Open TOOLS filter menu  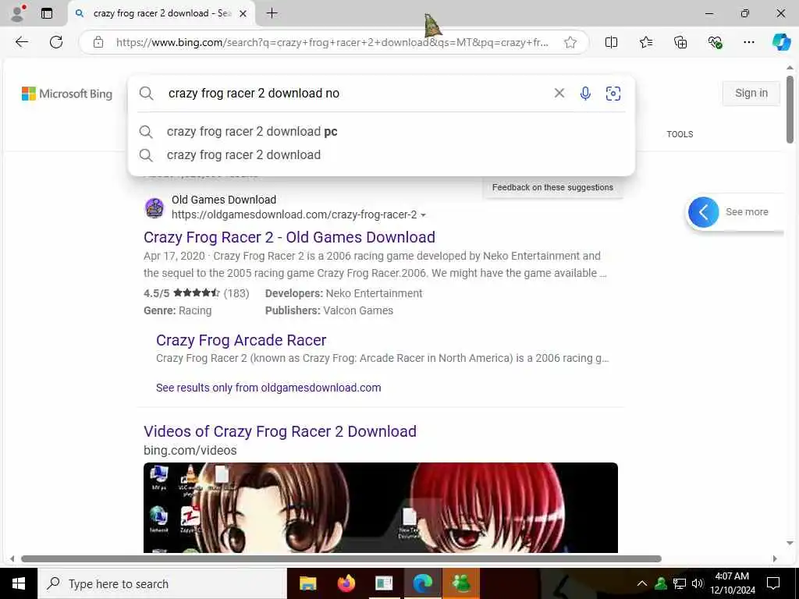(680, 134)
